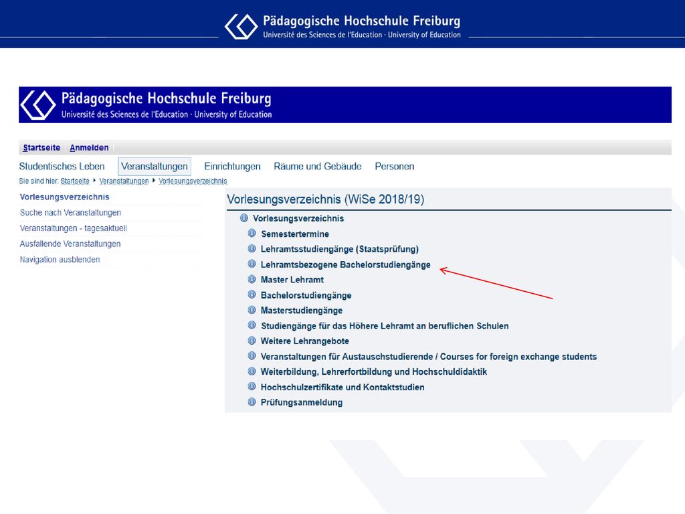Open Hochschulzertifikate und Kontaktstudien entry
The image size is (685, 514).
342,388
